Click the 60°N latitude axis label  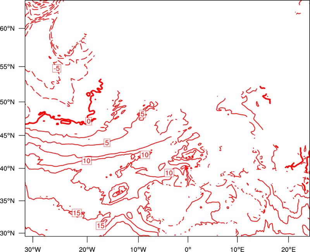[7, 28]
